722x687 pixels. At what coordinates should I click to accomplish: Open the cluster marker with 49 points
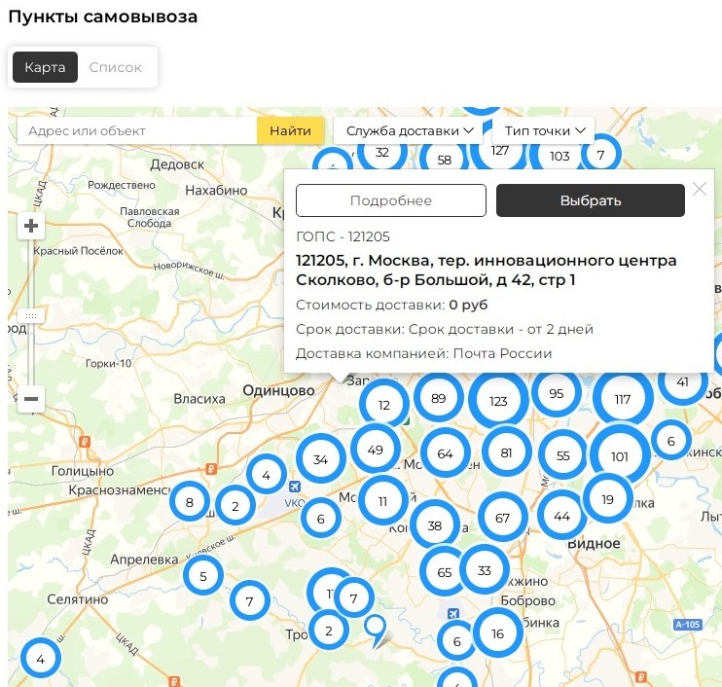[x=376, y=449]
